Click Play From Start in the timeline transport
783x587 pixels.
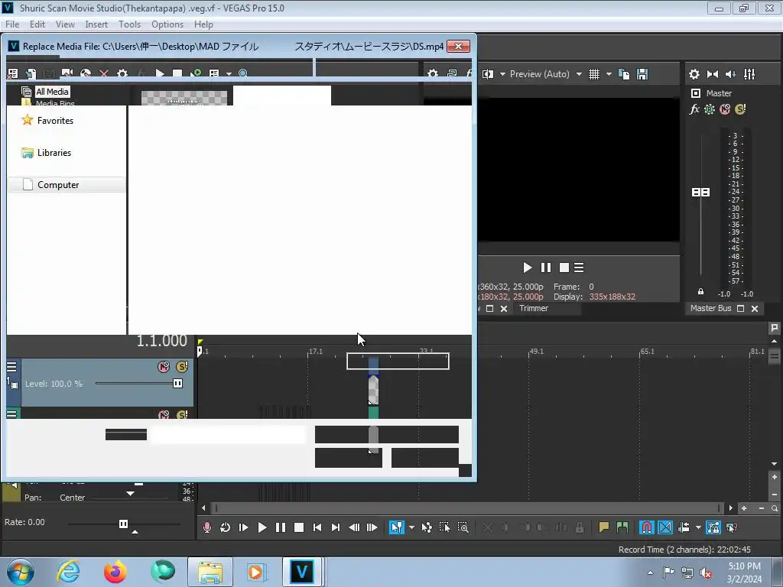[244, 527]
